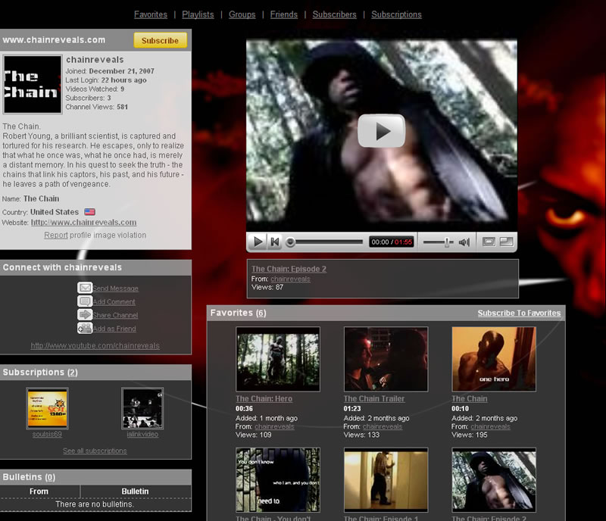
Task: Select the soulsis69 subscription thumbnail
Action: tap(47, 408)
